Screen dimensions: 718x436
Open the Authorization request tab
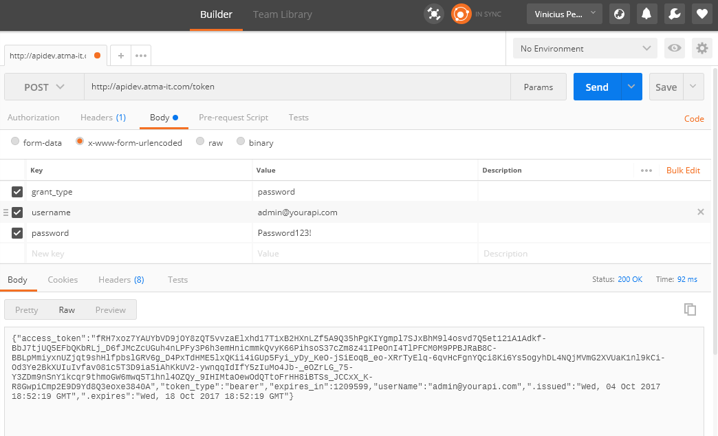pyautogui.click(x=34, y=118)
